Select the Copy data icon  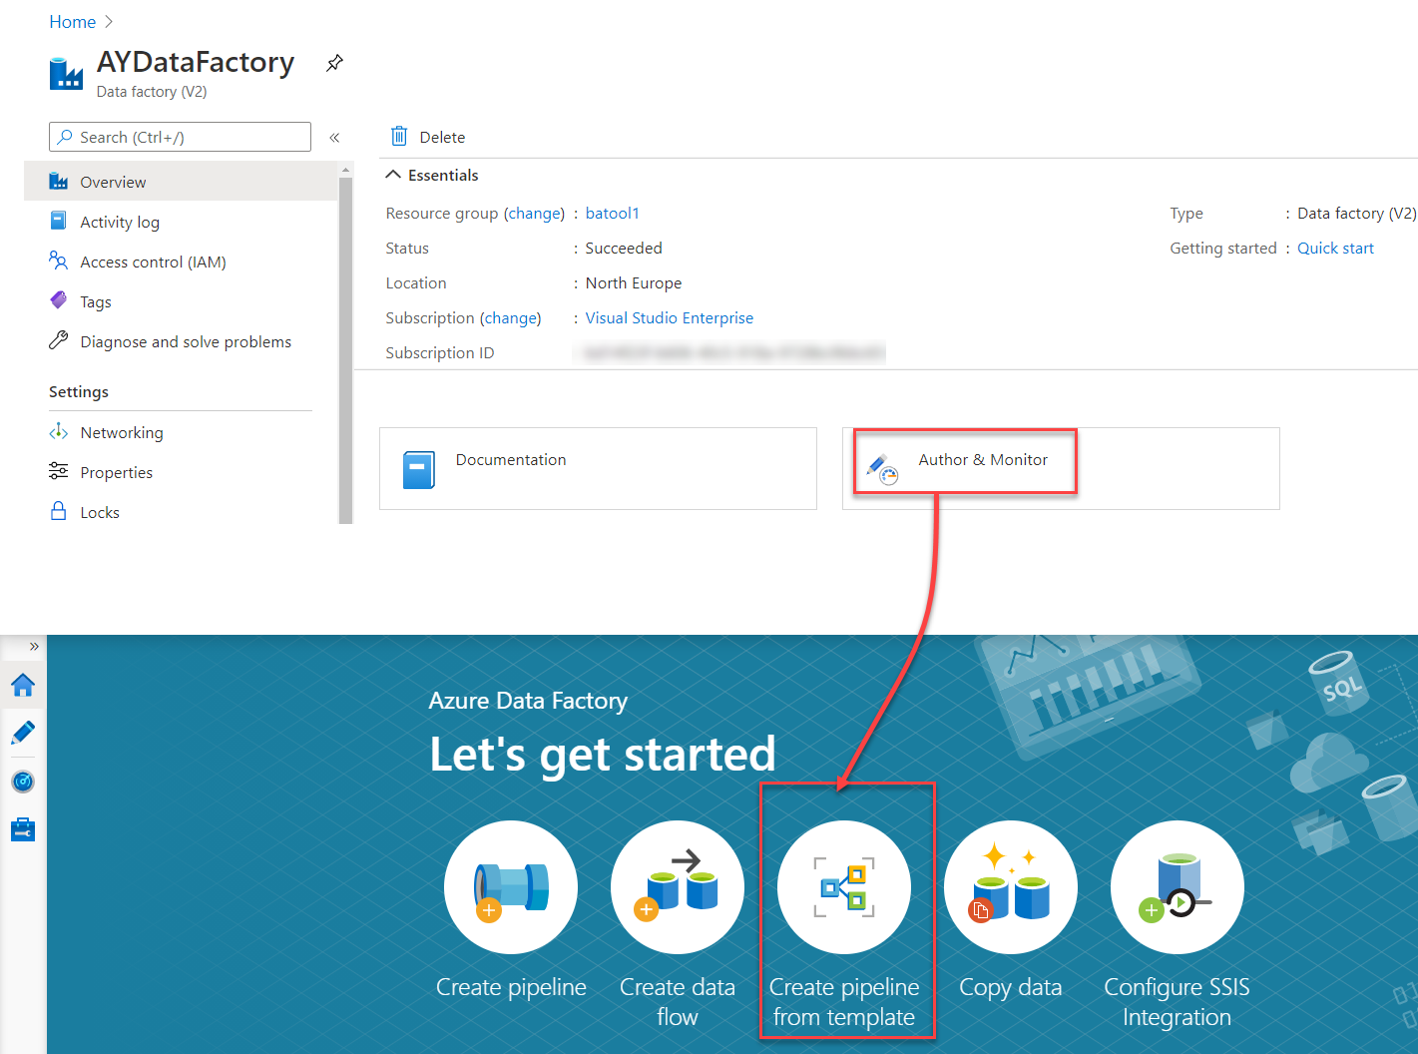pyautogui.click(x=1010, y=886)
